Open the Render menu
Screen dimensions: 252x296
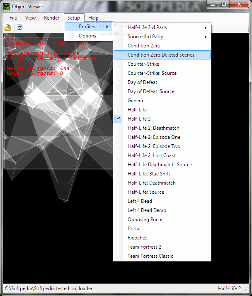coord(51,18)
